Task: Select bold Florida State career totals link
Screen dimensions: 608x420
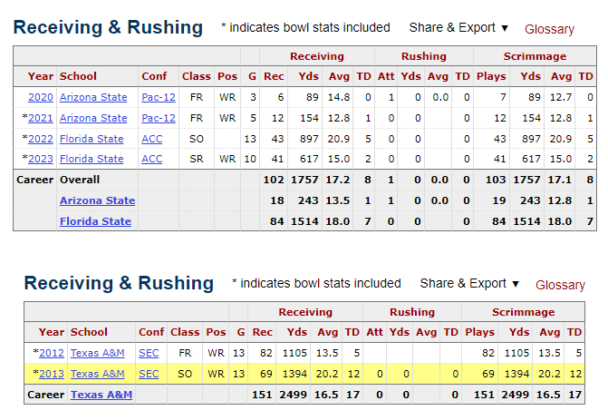Action: tap(97, 221)
